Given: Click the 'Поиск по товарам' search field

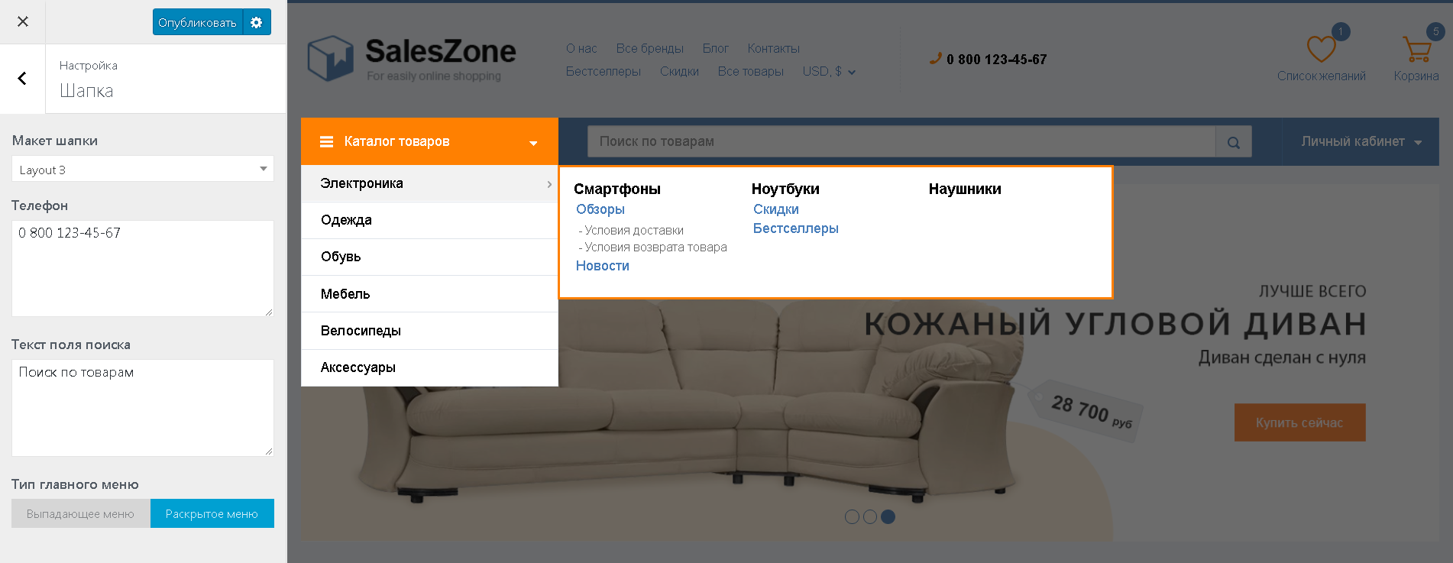Looking at the screenshot, I should click(x=901, y=142).
